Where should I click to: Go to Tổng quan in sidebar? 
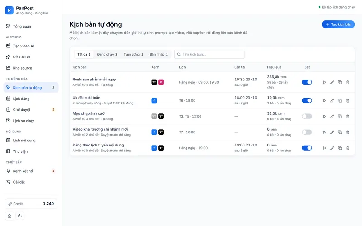pyautogui.click(x=31, y=26)
